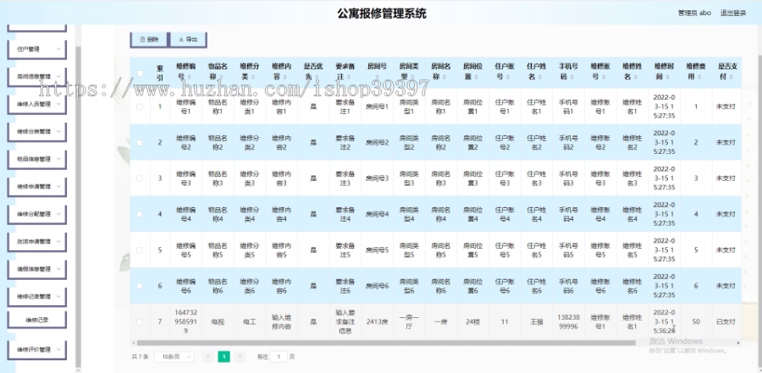
Task: Sort by 维修内容 column sort icon
Action: coord(284,77)
